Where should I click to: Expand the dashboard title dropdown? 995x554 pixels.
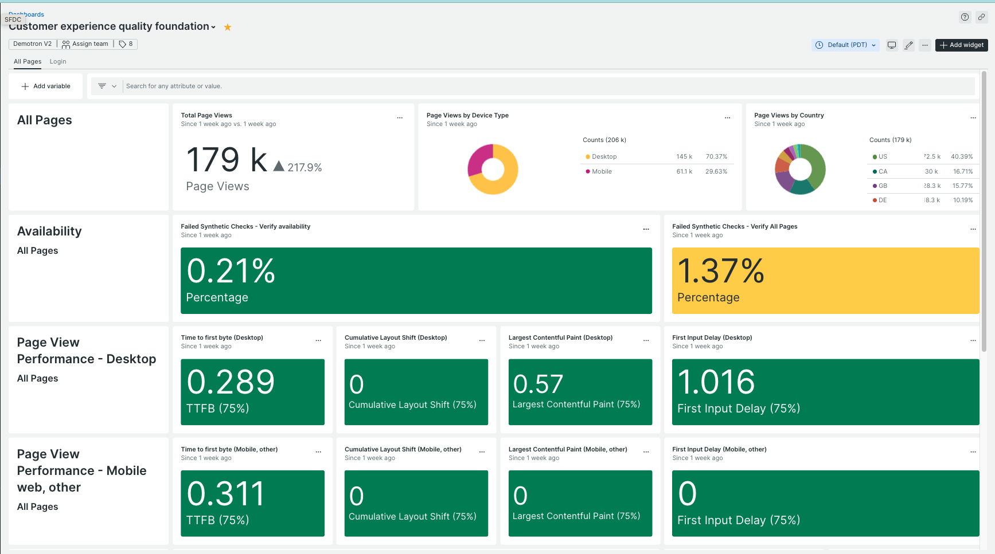point(214,26)
